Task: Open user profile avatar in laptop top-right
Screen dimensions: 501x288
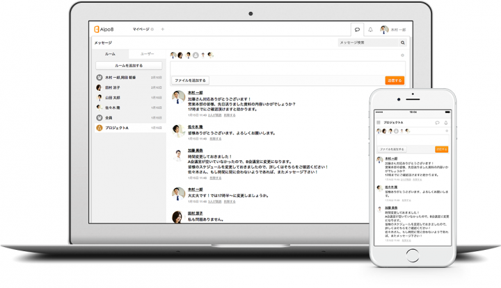Action: point(384,30)
